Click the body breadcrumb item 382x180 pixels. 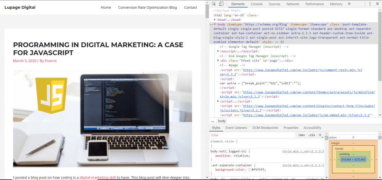pyautogui.click(x=222, y=121)
